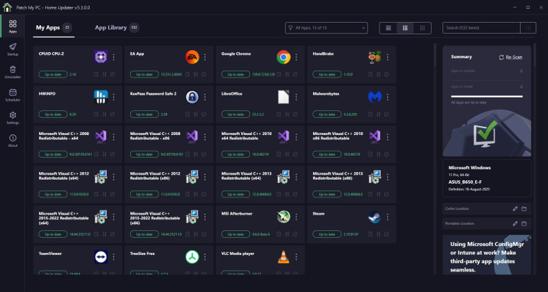Open the Portables Location folder

(524, 223)
